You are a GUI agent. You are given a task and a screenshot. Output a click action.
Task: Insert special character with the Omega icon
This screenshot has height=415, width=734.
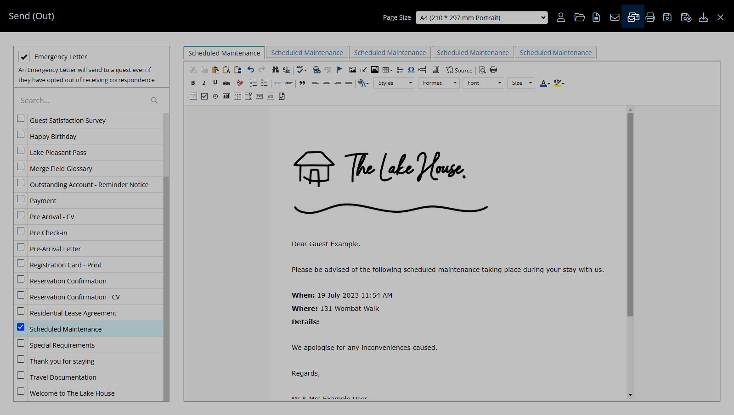tap(411, 70)
